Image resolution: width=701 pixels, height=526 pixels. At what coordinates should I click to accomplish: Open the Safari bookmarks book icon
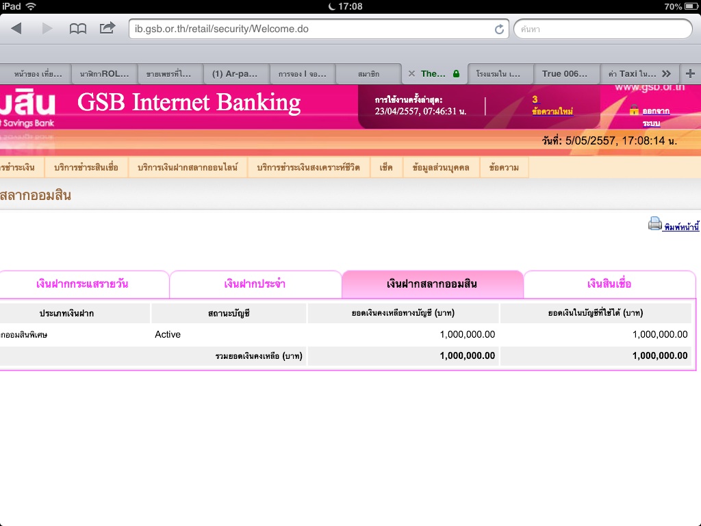pos(78,29)
